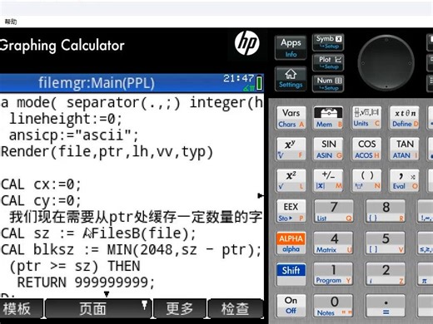Tap the comma Eval key
This screenshot has height=324, width=433.
click(x=405, y=180)
